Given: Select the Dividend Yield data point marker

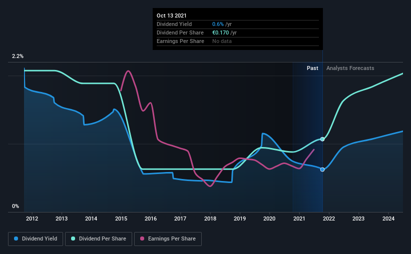Looking at the screenshot, I should 322,169.
